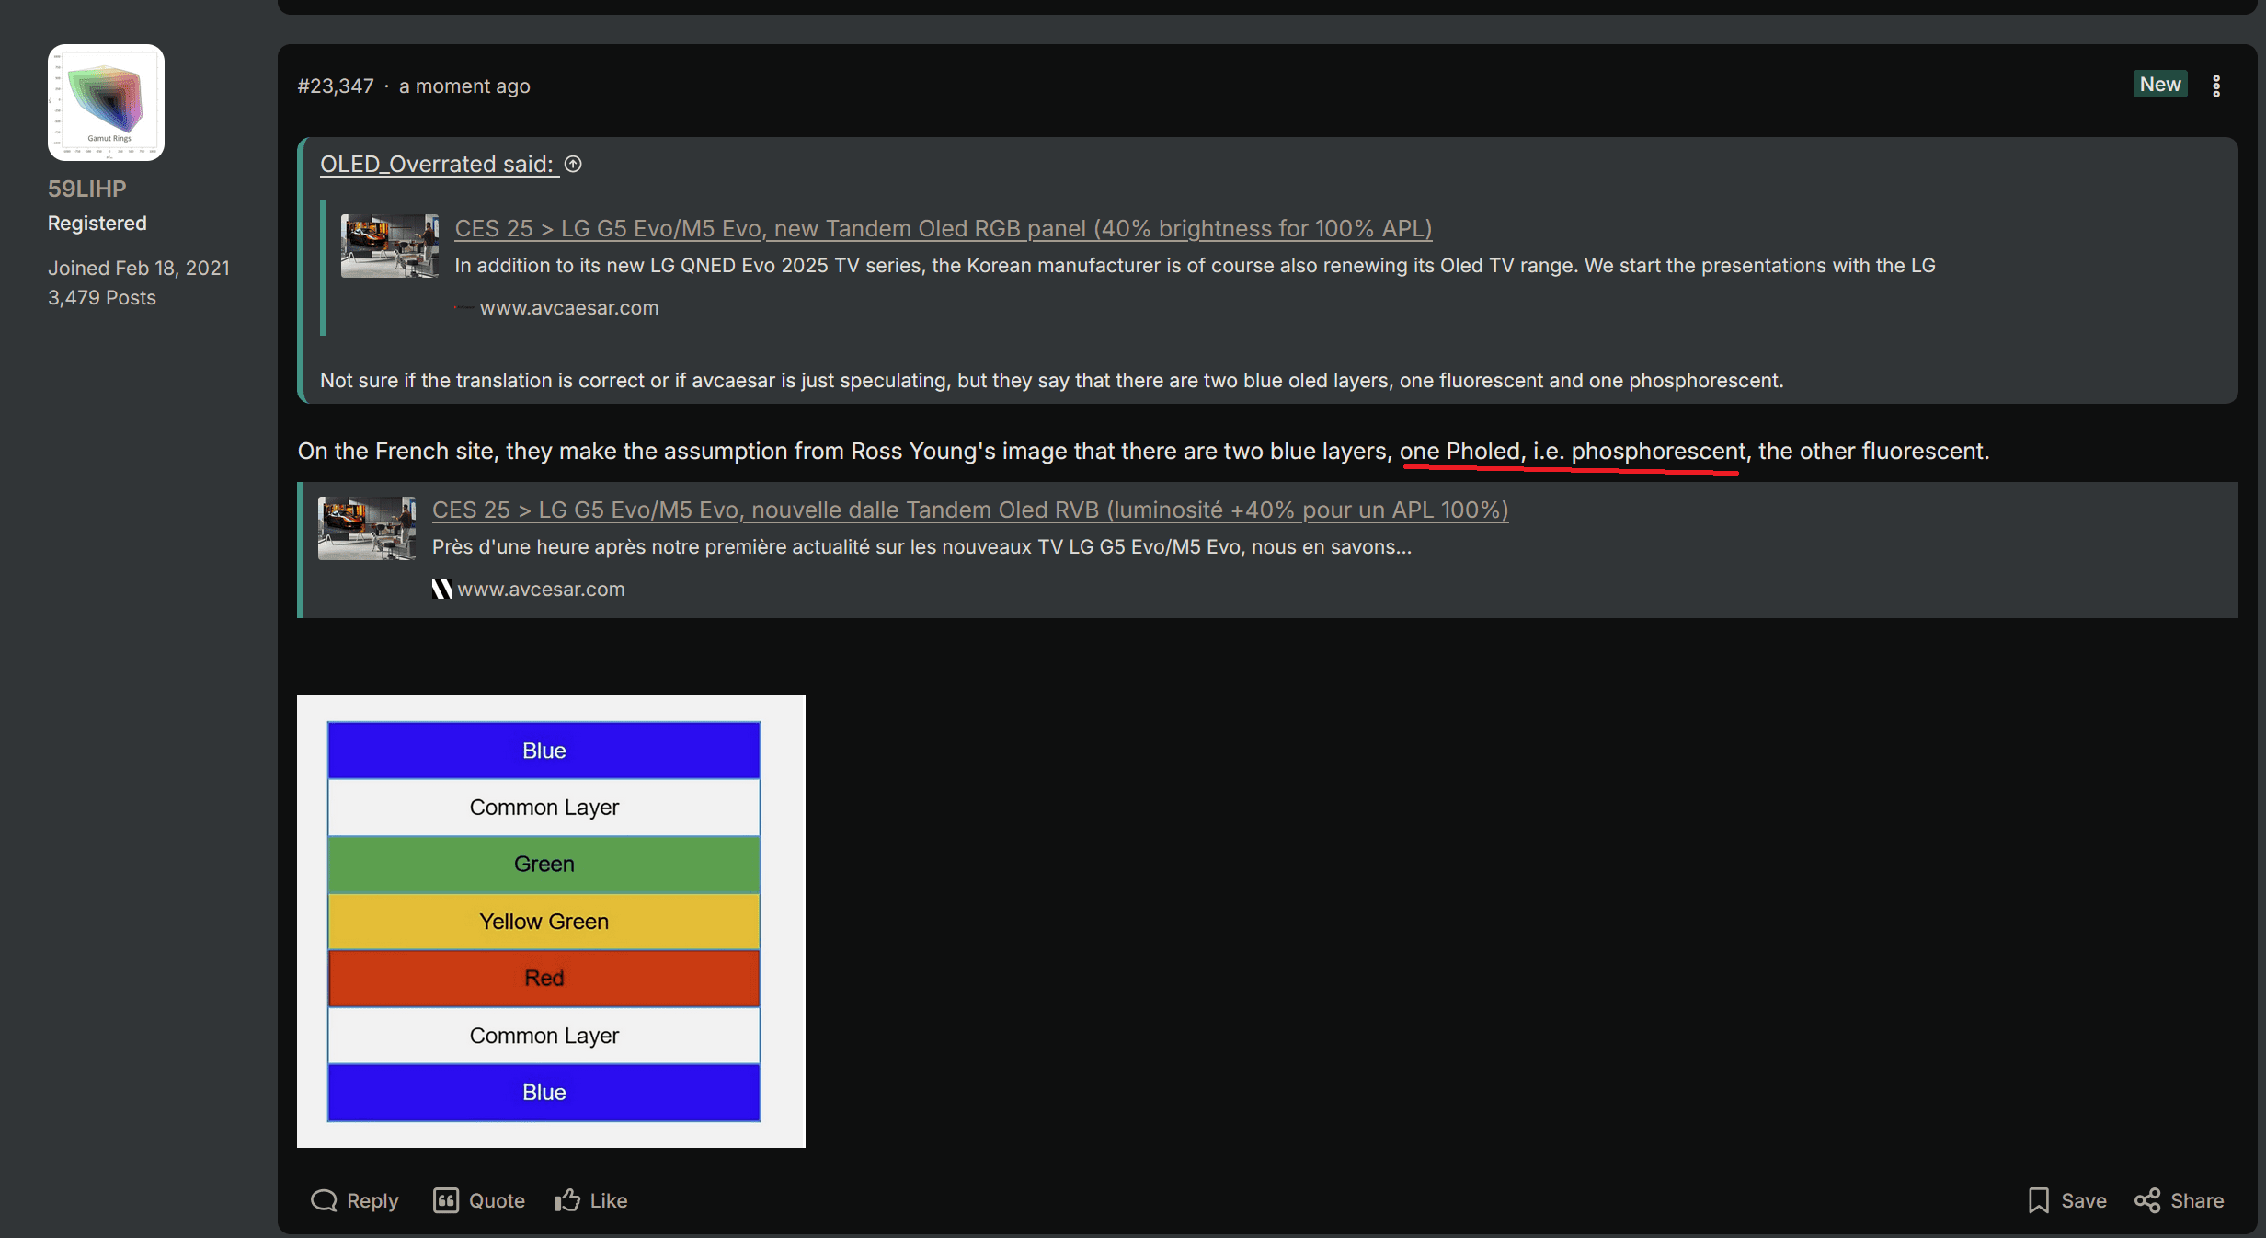Click the avcesar site favicon
This screenshot has width=2266, height=1238.
pyautogui.click(x=441, y=590)
